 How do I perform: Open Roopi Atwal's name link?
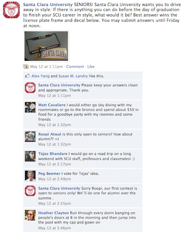coord(50,134)
